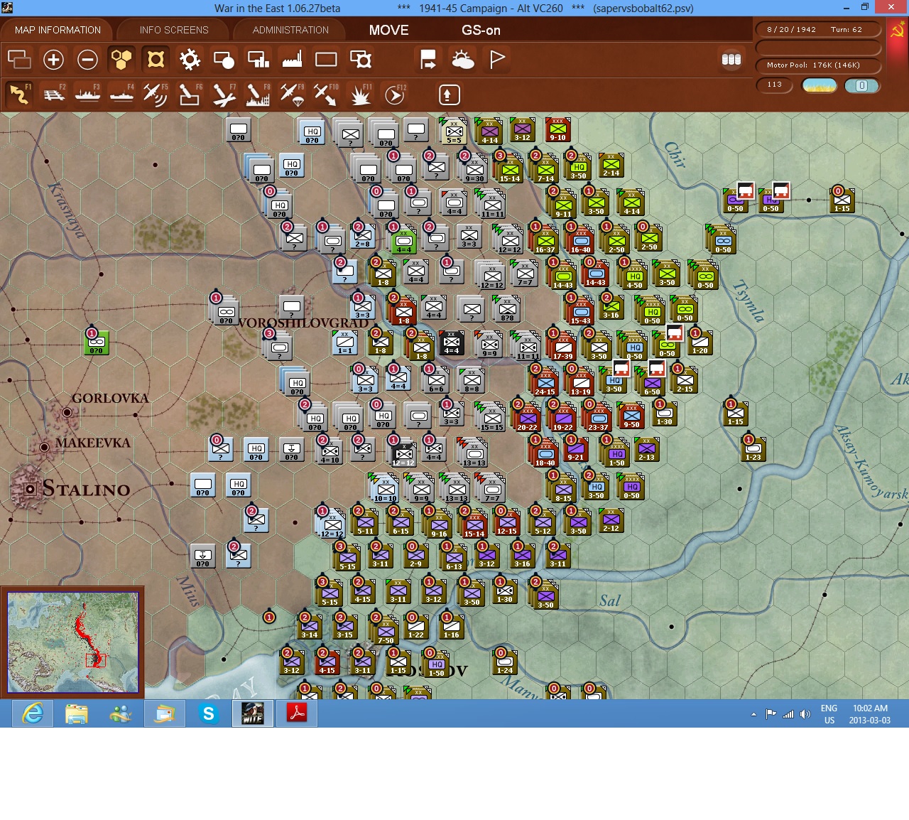The width and height of the screenshot is (909, 820).
Task: Select the red unit counter labeled 23-37
Action: pyautogui.click(x=598, y=419)
